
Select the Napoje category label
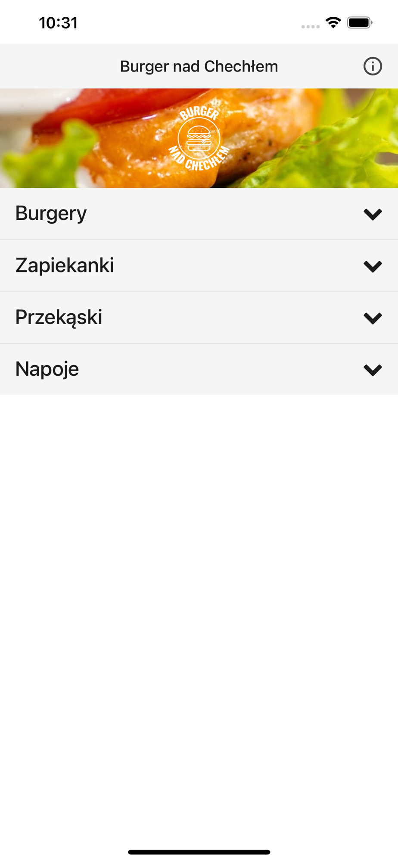[x=47, y=369]
